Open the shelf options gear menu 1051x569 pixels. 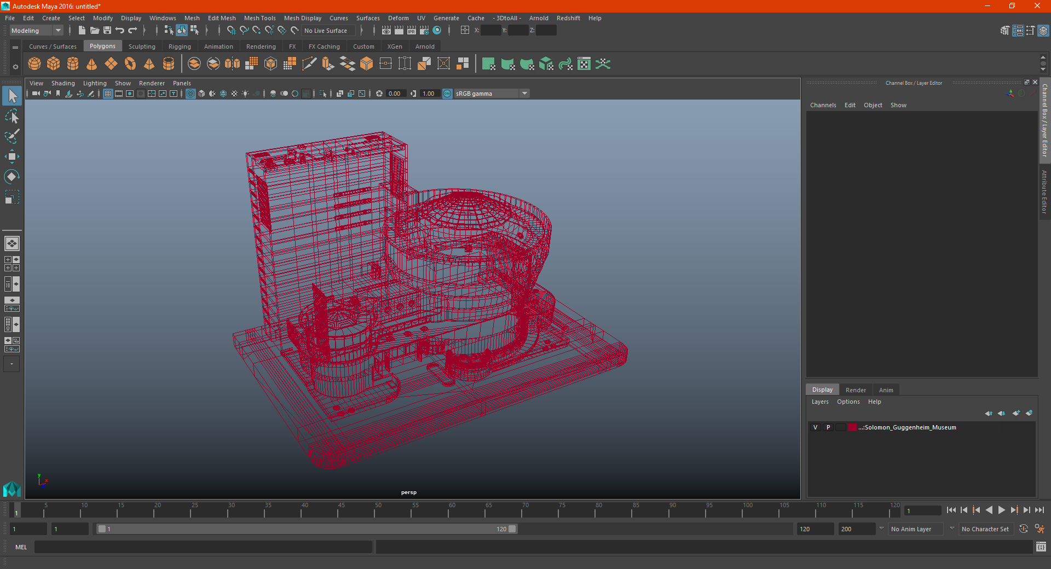(15, 67)
